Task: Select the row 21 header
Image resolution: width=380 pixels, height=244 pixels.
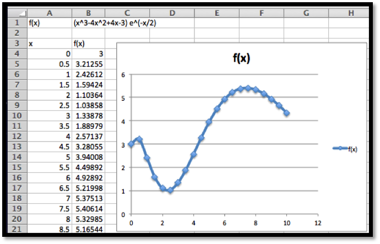Action: 17,229
